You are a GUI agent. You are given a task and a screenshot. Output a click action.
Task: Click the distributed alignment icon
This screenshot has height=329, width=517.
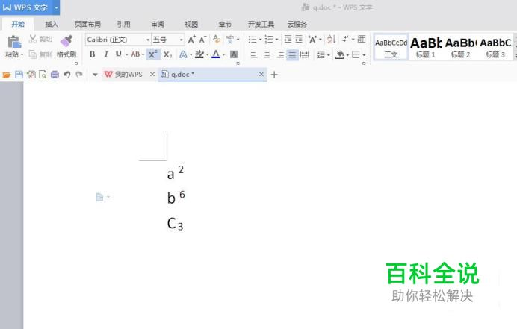coord(305,54)
